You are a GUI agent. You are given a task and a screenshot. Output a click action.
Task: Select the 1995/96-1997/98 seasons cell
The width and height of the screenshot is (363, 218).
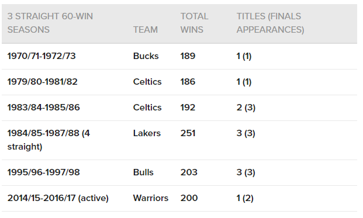tap(43, 172)
